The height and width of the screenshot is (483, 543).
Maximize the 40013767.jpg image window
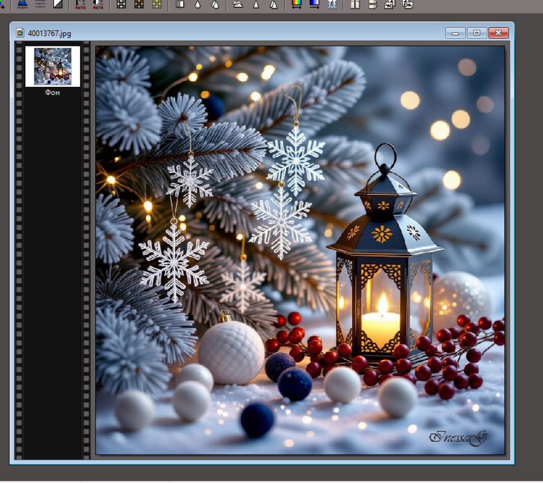(x=477, y=33)
